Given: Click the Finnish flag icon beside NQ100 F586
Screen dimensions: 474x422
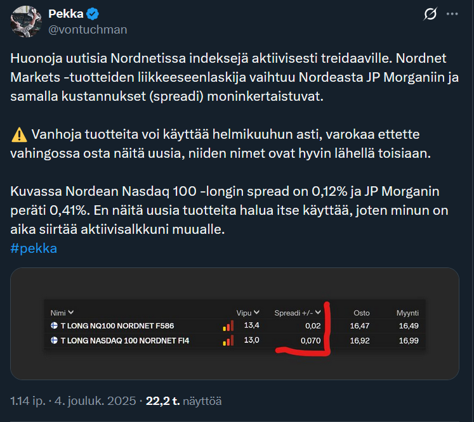Looking at the screenshot, I should click(x=55, y=326).
